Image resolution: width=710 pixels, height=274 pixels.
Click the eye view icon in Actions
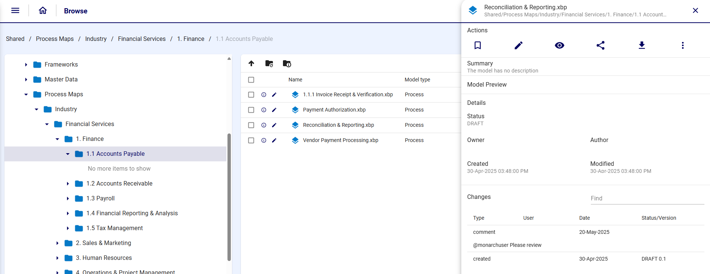tap(559, 45)
